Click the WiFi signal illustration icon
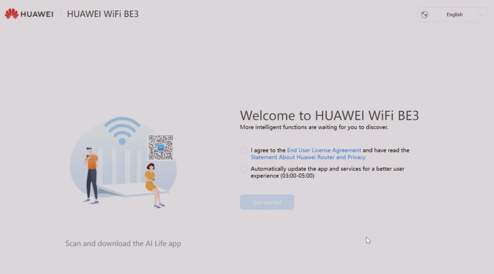 click(122, 131)
